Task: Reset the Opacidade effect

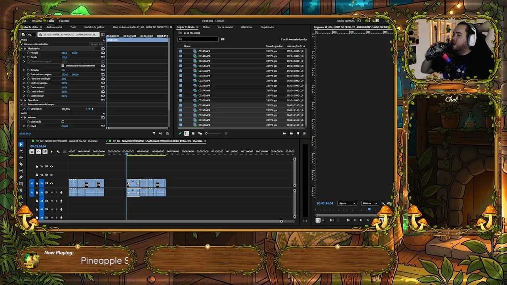Action: pos(103,100)
